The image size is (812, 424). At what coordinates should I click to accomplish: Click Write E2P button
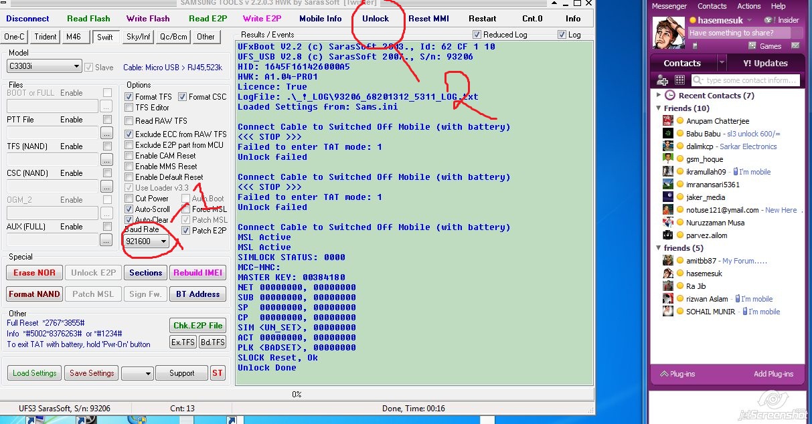(x=262, y=19)
